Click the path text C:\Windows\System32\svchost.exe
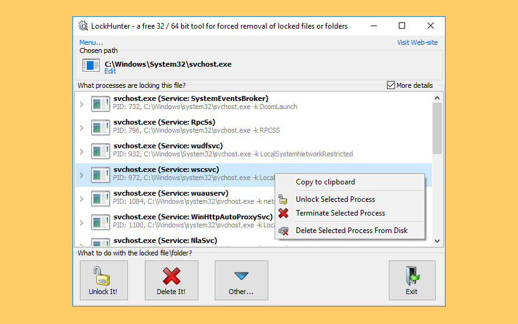The image size is (518, 324). 168,64
